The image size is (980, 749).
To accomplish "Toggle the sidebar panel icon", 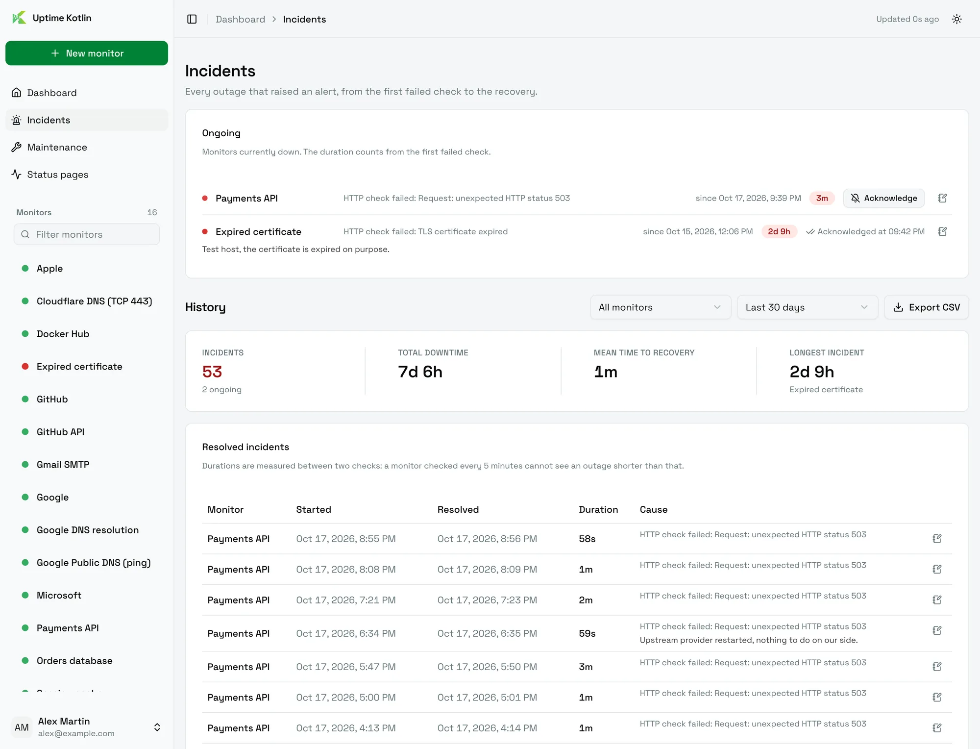I will 192,19.
